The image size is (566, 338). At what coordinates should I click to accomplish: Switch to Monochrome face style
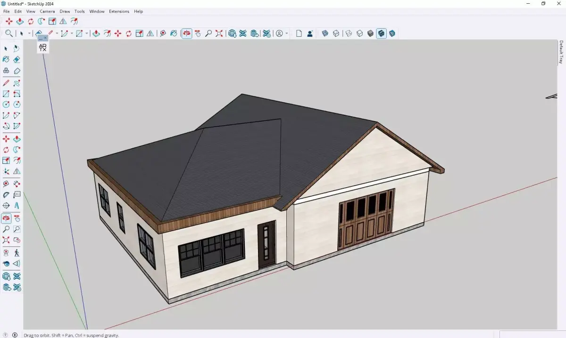pyautogui.click(x=392, y=33)
